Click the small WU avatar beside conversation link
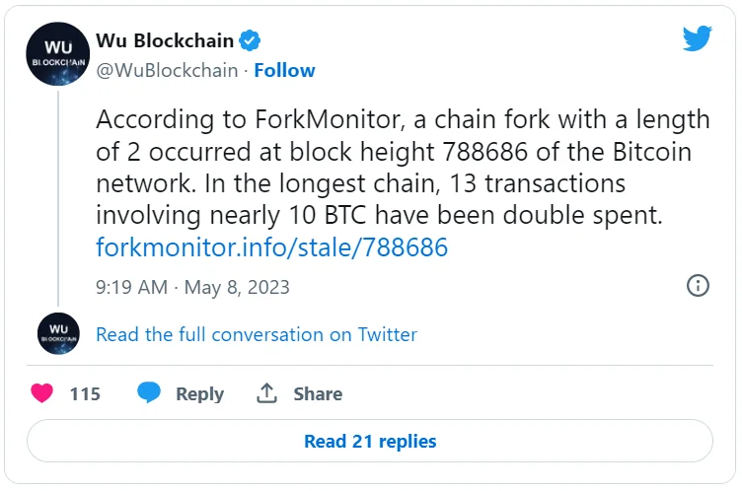The width and height of the screenshot is (742, 491). (57, 333)
